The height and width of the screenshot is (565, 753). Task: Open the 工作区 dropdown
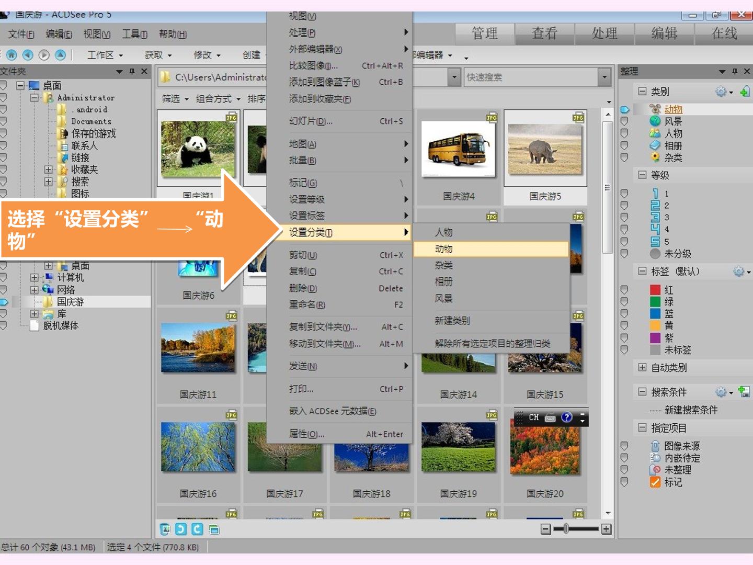point(105,54)
